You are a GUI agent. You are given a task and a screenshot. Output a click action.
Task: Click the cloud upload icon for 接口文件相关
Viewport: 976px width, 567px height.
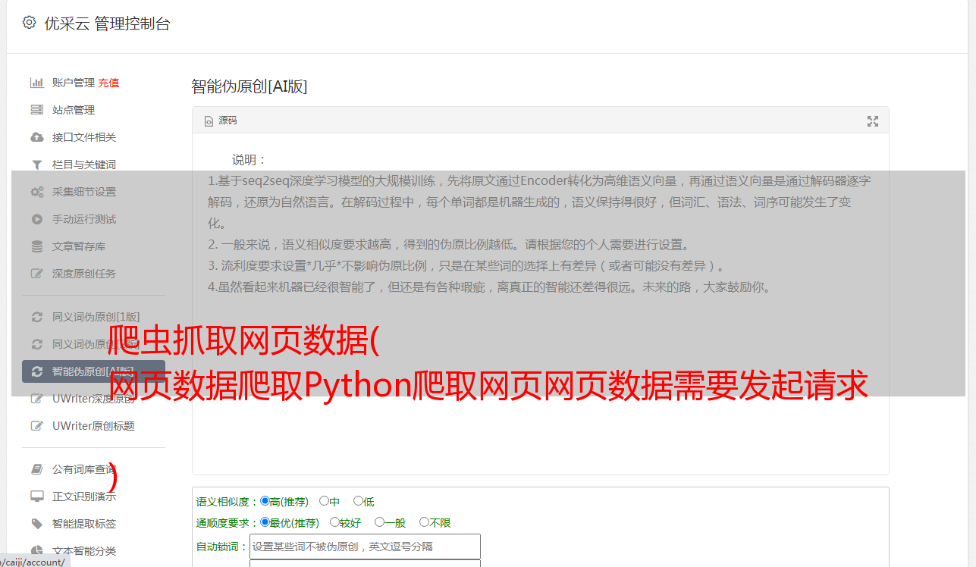click(x=36, y=137)
